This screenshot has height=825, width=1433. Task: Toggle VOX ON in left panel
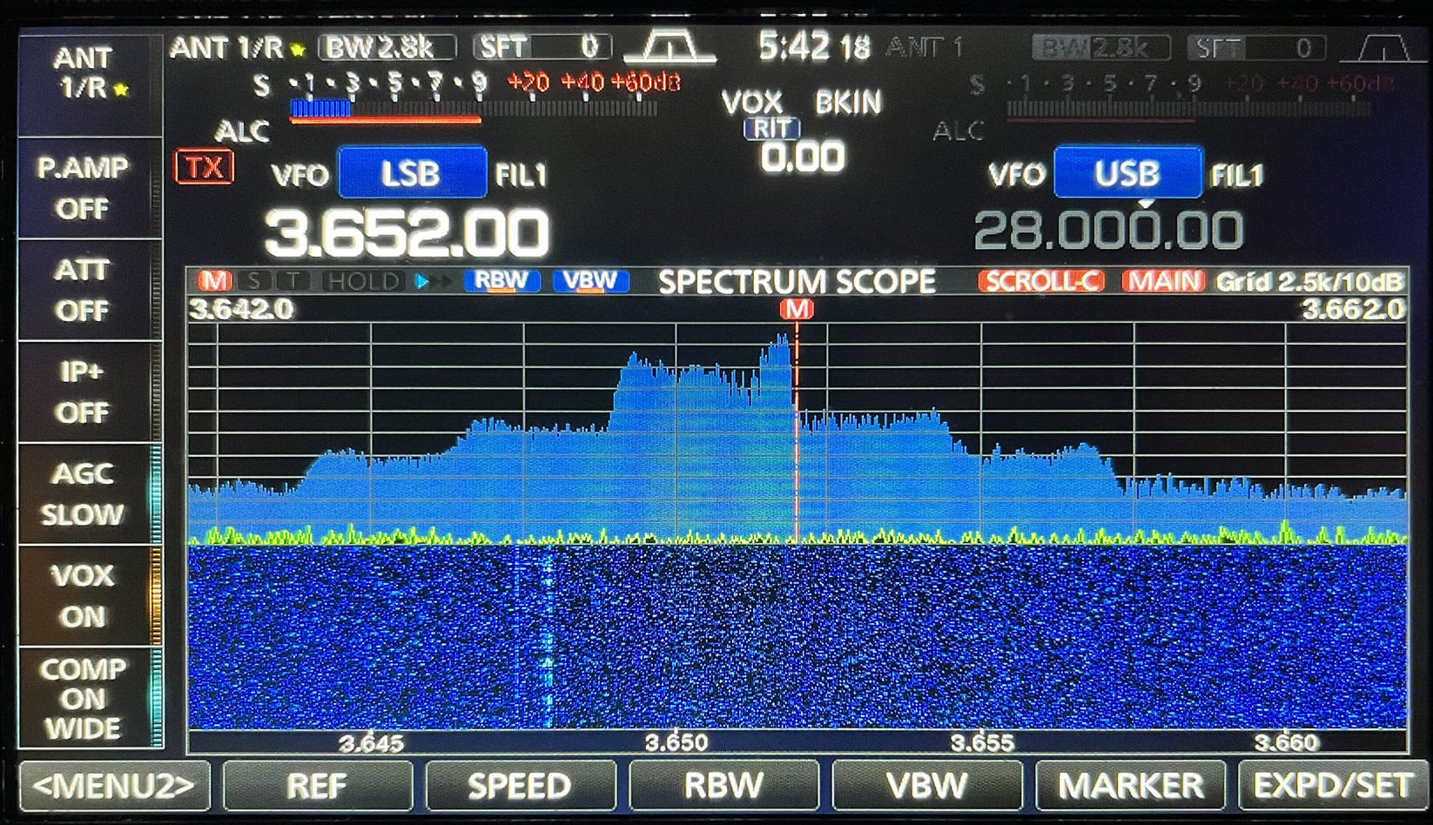[x=83, y=595]
